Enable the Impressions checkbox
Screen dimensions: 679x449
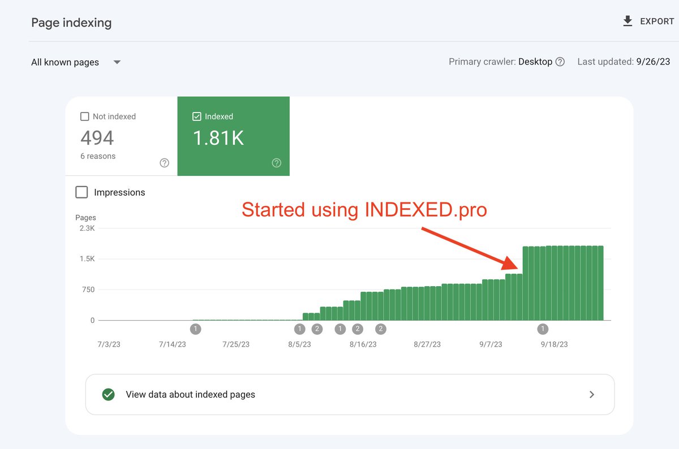tap(81, 192)
